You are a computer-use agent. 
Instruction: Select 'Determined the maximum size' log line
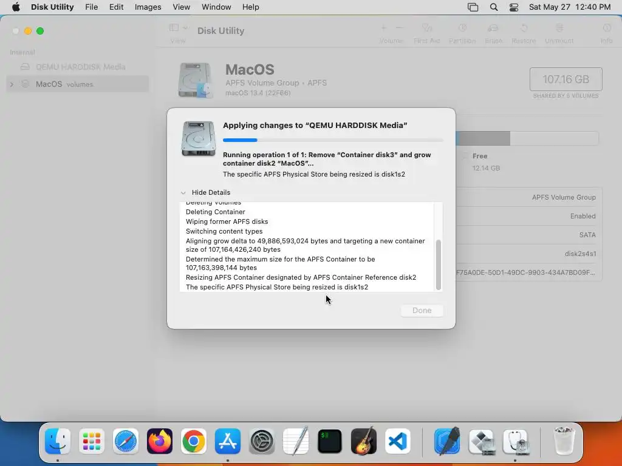point(281,263)
